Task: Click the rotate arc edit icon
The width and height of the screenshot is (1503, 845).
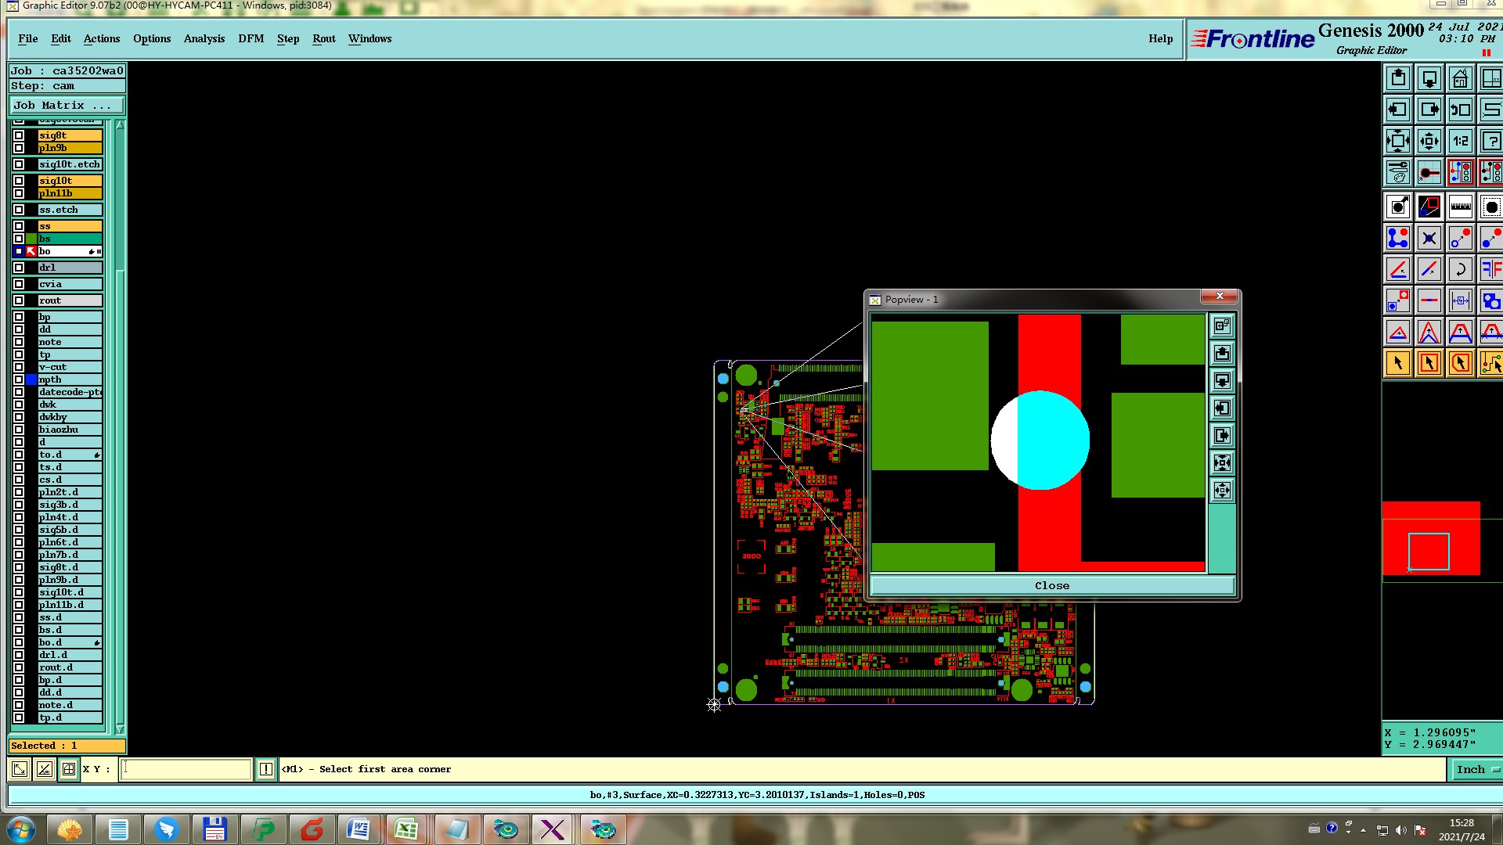Action: [1460, 270]
